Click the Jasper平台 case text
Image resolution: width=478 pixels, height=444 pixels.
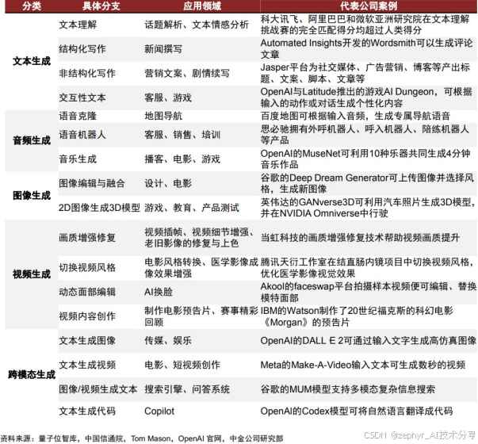click(x=365, y=73)
